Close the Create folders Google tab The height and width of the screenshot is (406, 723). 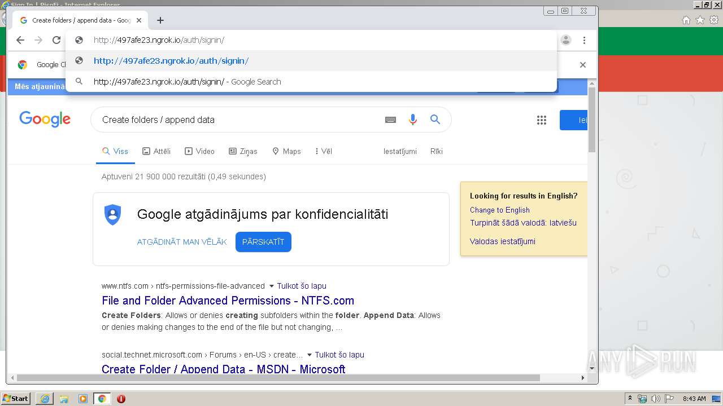click(x=139, y=20)
